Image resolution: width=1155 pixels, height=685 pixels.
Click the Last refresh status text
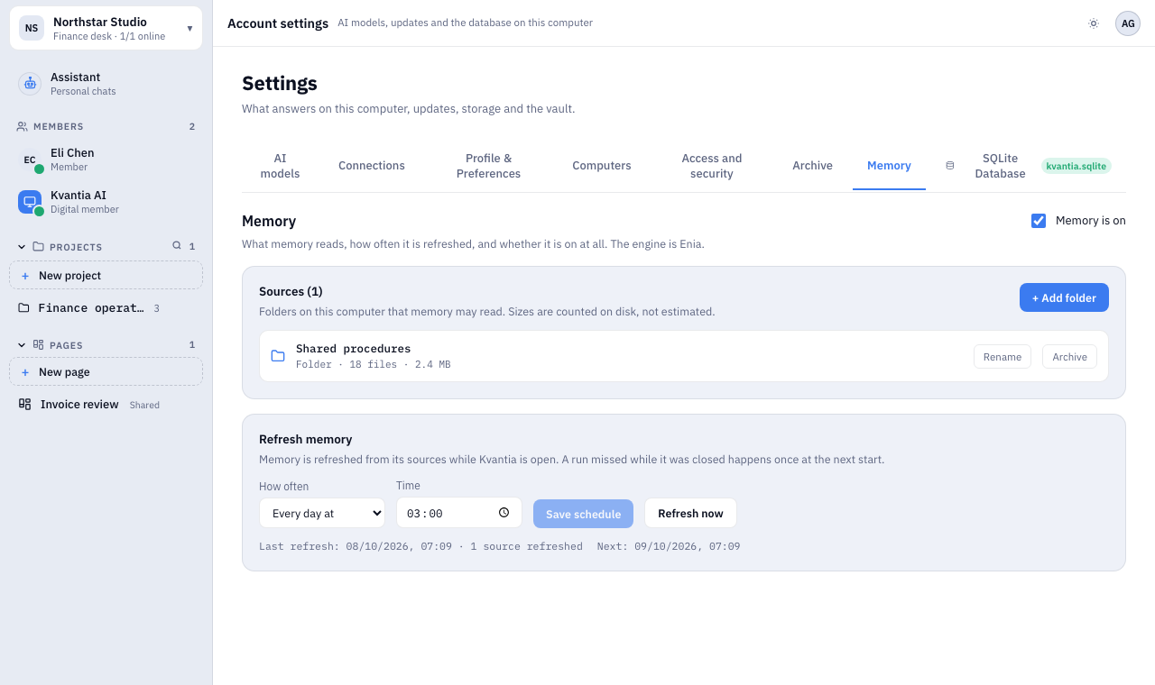(420, 546)
